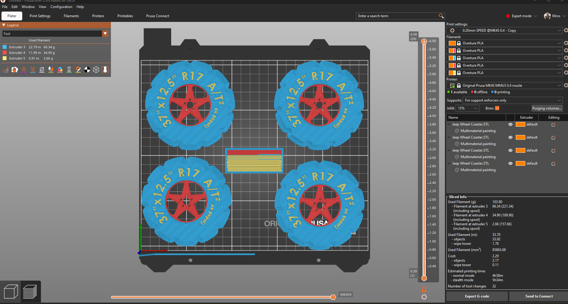Open the Printer preset dropdown
Screen dimensions: 568x304
coord(504,86)
